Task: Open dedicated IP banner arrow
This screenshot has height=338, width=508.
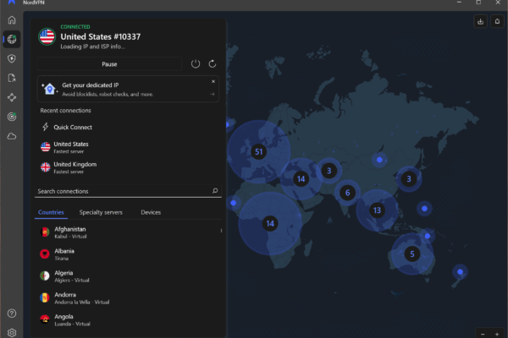Action: (213, 94)
